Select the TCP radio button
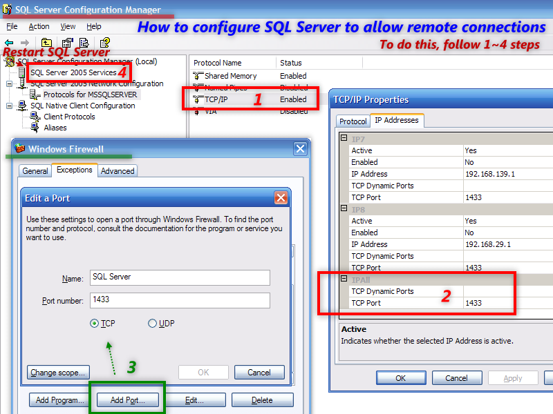Screen dimensions: 553x414 pyautogui.click(x=94, y=323)
